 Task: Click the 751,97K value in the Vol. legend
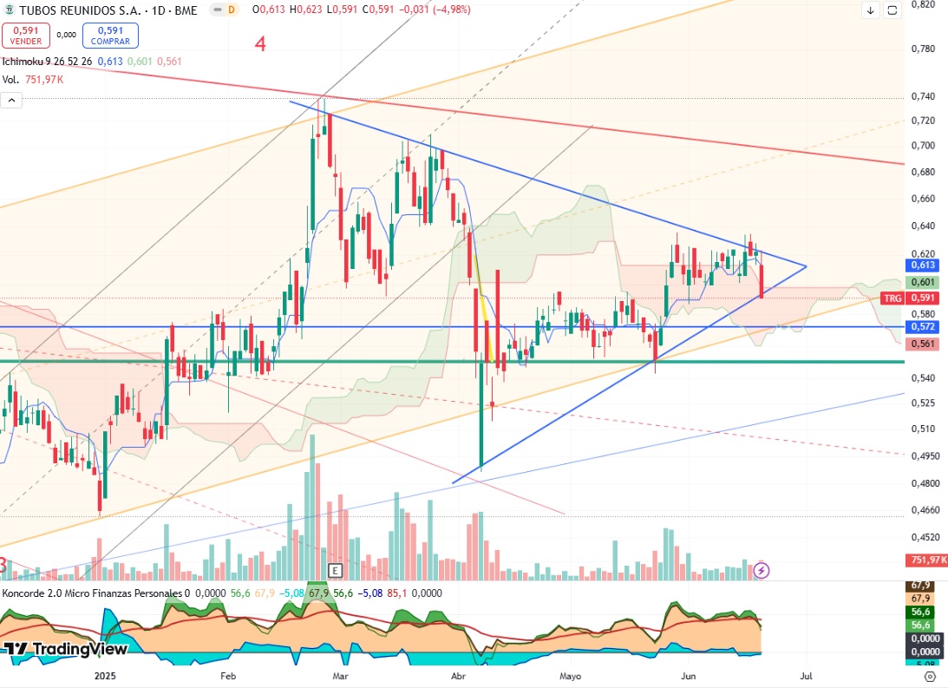pyautogui.click(x=44, y=80)
